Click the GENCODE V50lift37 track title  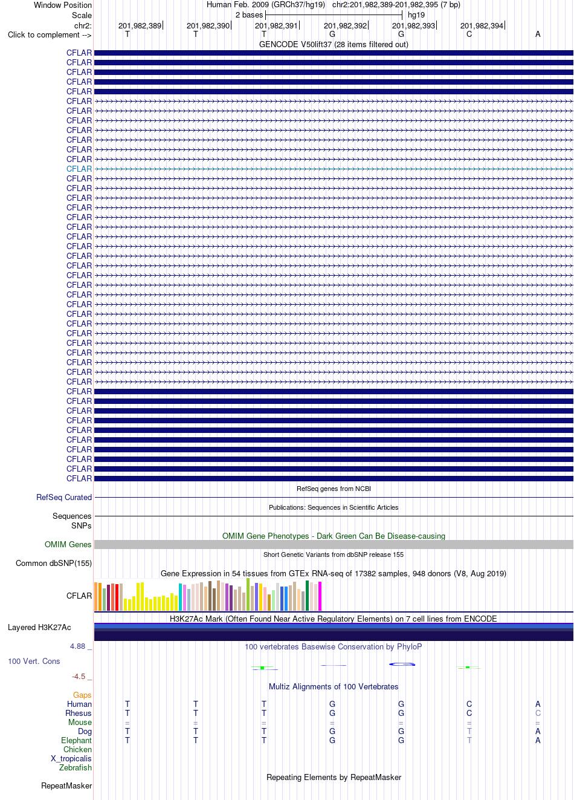pyautogui.click(x=334, y=44)
